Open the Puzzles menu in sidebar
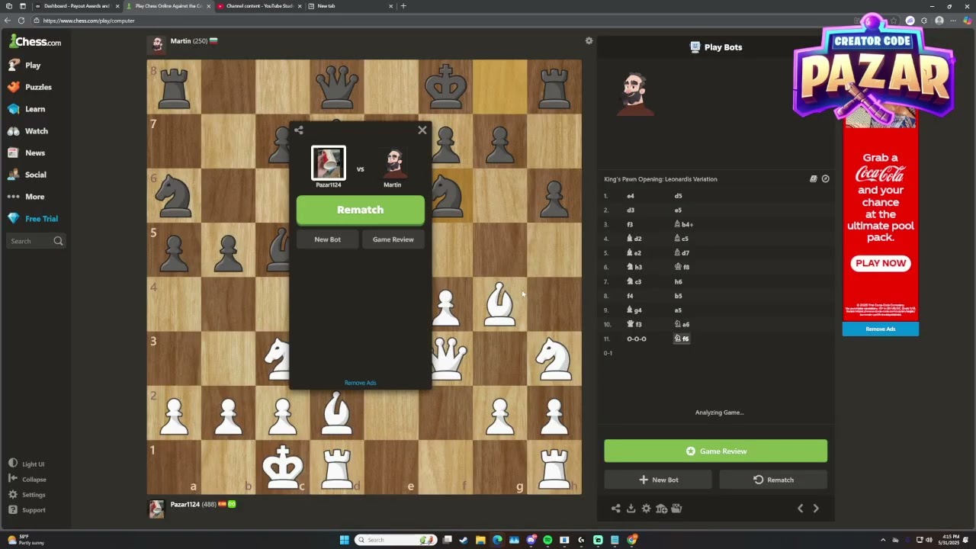The image size is (976, 549). pyautogui.click(x=30, y=87)
